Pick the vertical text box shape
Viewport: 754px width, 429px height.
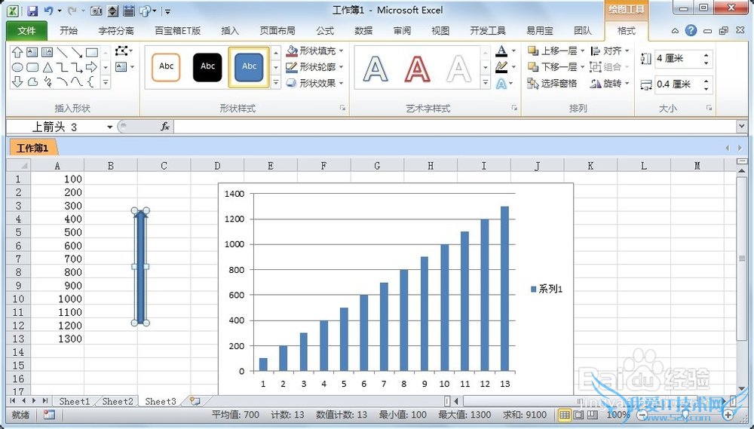pos(47,52)
